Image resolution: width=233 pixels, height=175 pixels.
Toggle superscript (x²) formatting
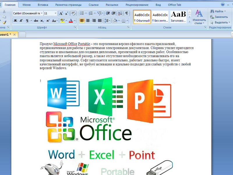[48, 21]
